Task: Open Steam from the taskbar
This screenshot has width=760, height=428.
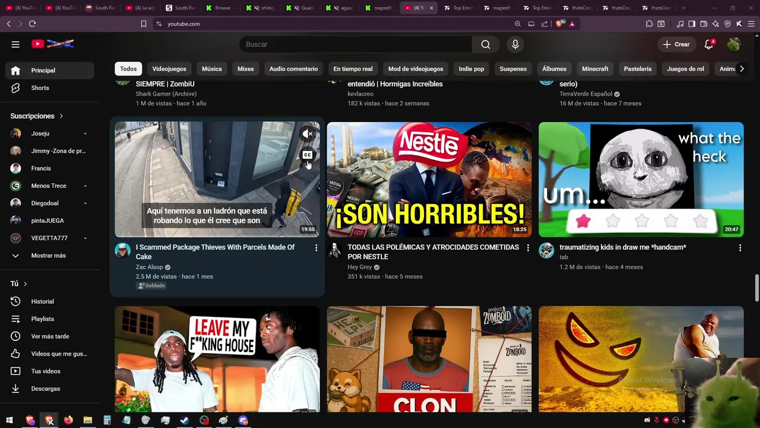Action: coord(185,420)
